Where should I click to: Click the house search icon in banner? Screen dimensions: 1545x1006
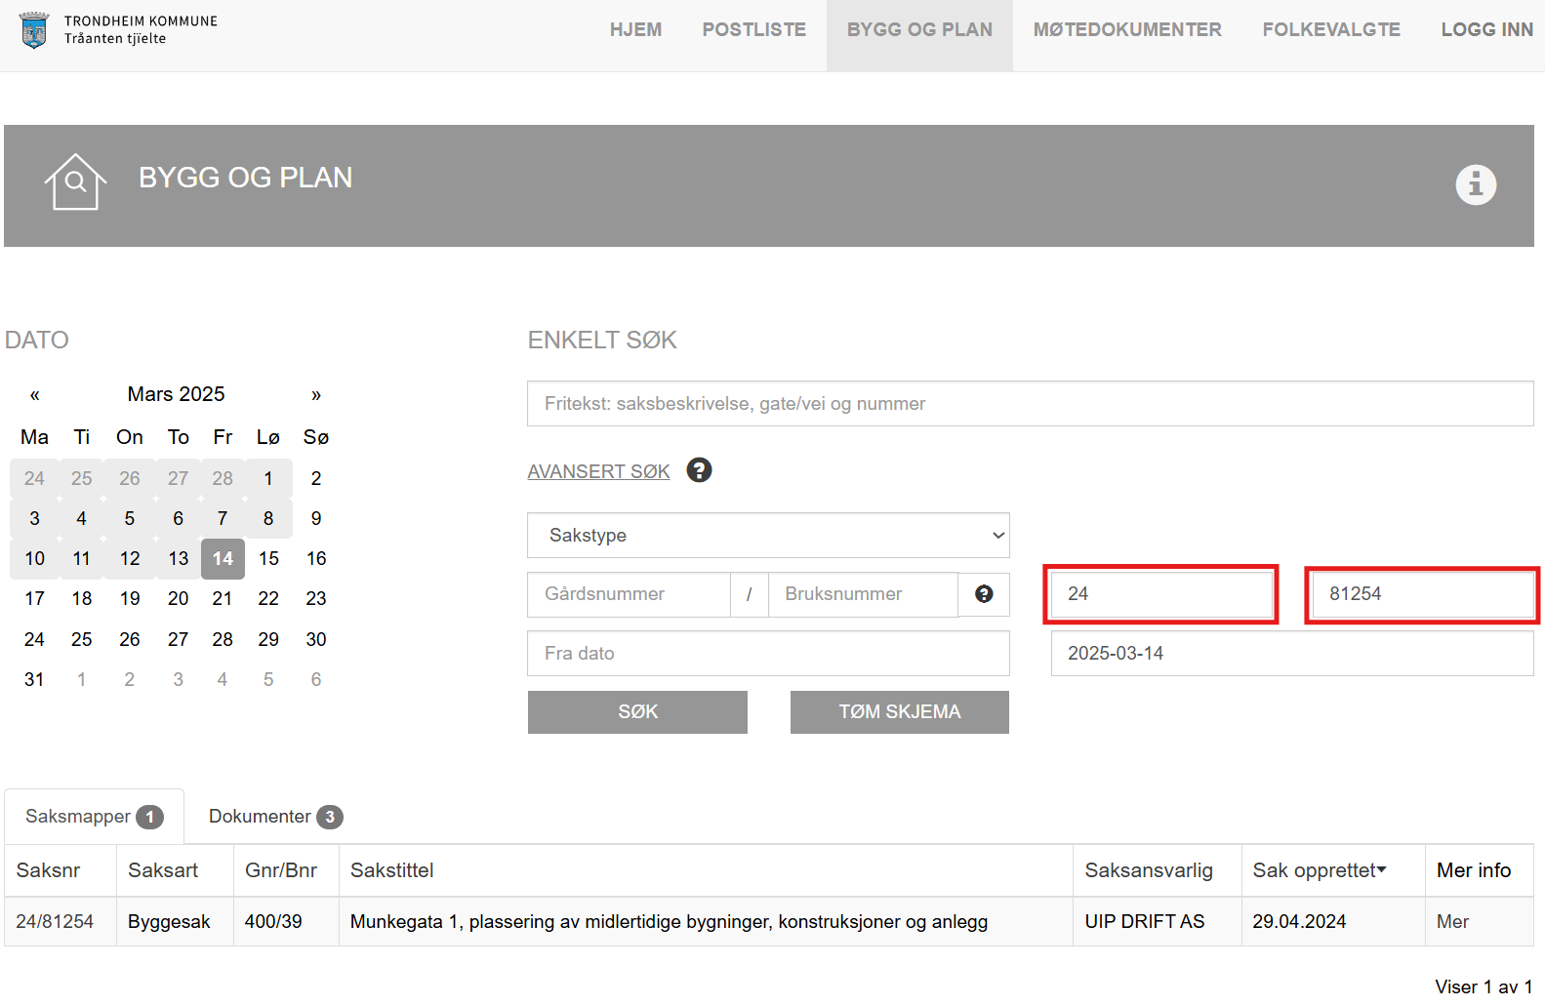pos(75,182)
